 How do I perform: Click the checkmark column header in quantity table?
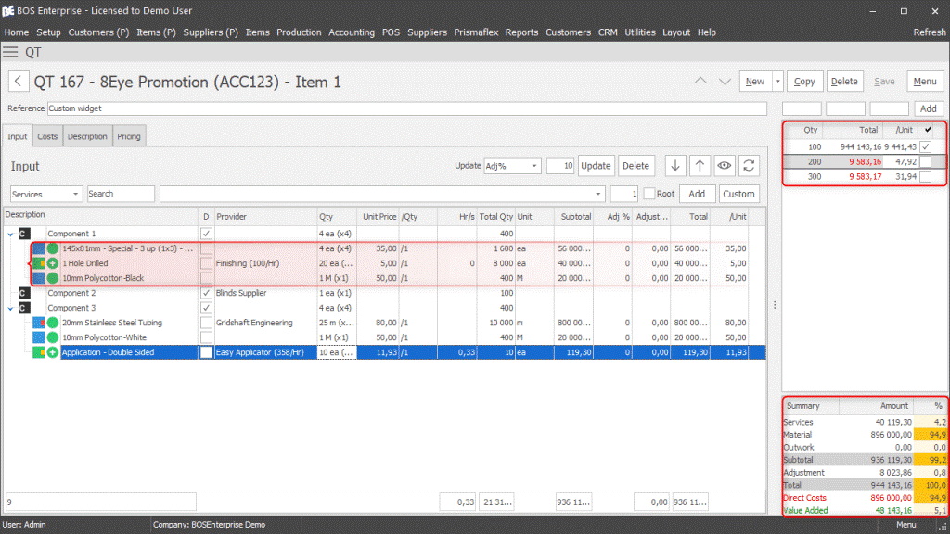tap(928, 130)
